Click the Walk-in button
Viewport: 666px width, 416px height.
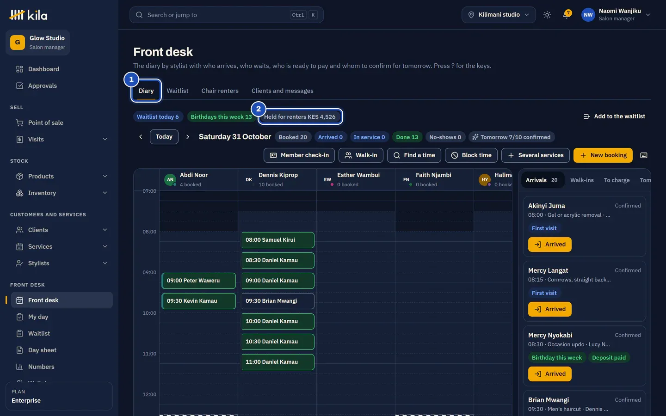tap(361, 155)
